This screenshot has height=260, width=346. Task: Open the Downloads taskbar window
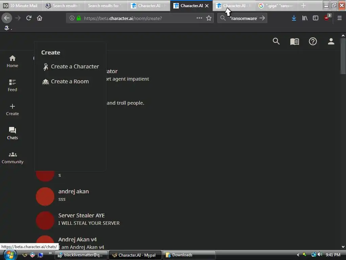189,255
